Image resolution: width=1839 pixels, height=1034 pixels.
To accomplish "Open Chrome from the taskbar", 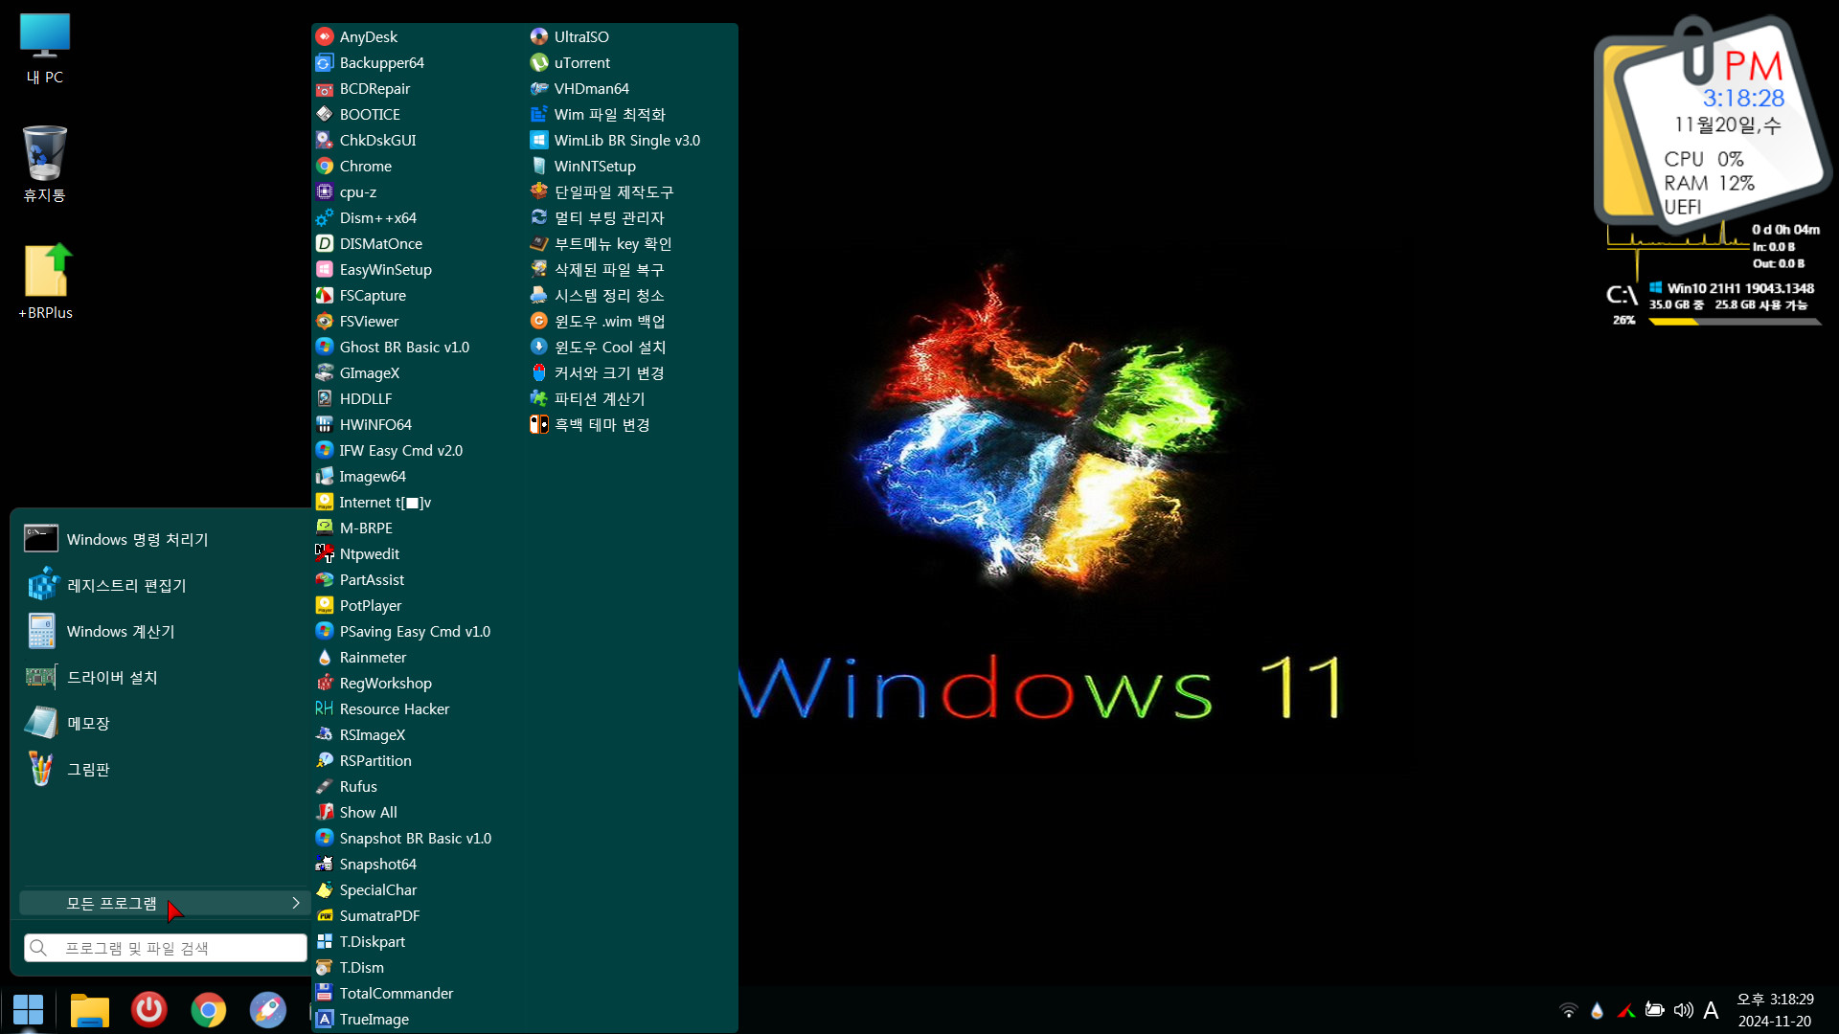I will tap(208, 1009).
